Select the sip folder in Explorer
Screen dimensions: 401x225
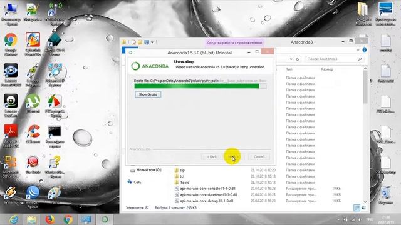click(182, 170)
